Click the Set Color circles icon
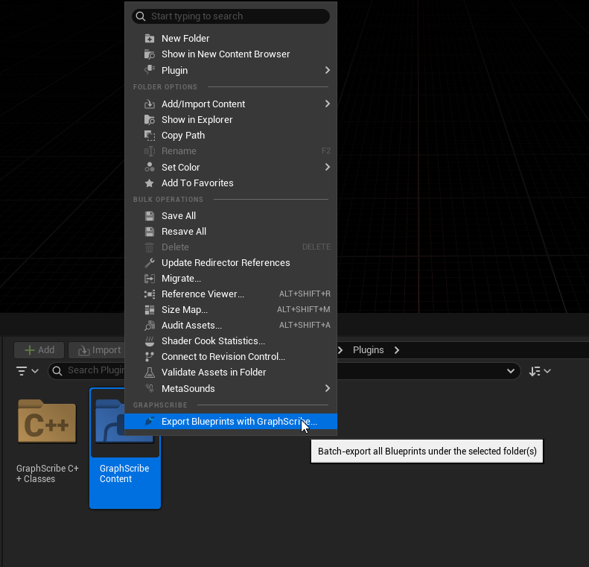Image resolution: width=589 pixels, height=567 pixels. coord(150,167)
